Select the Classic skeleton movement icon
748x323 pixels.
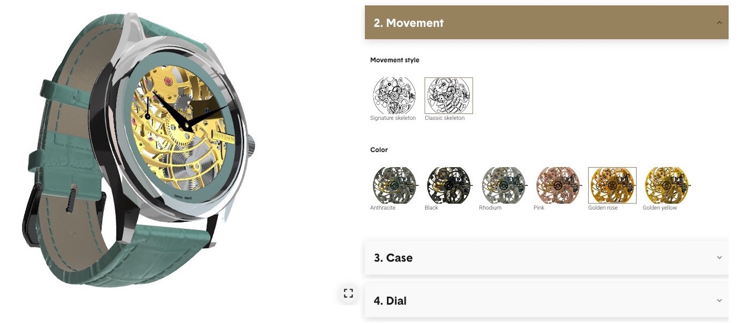(x=449, y=96)
